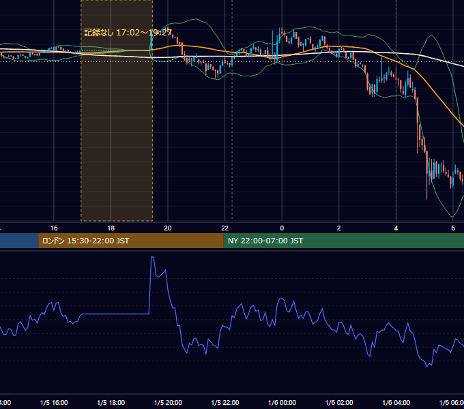Click the 1/5 16:00 label on the lower axis
Image resolution: width=464 pixels, height=409 pixels.
point(54,402)
